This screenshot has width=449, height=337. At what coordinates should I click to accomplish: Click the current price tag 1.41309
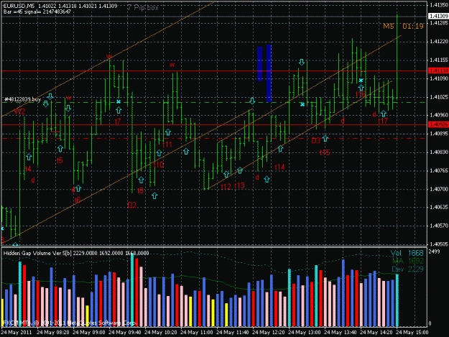click(x=438, y=16)
